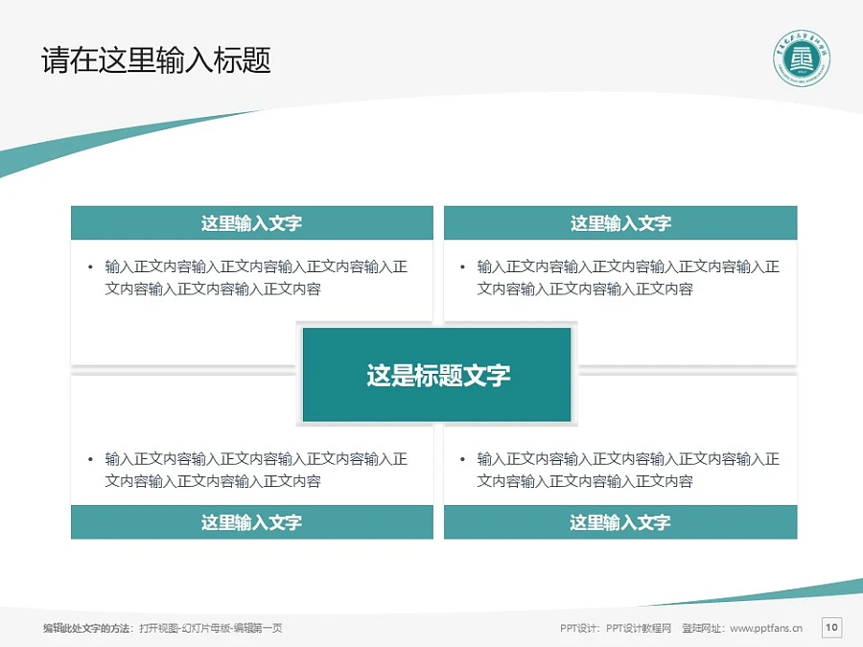Click the bullet point of top-left paragraph
863x647 pixels.
[x=90, y=267]
